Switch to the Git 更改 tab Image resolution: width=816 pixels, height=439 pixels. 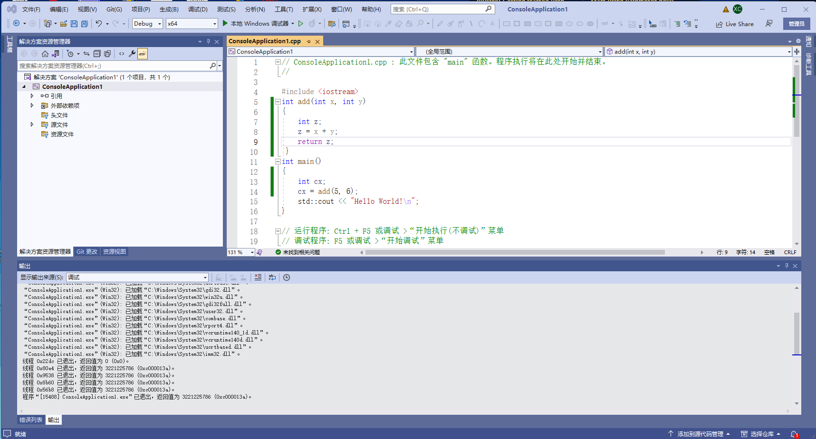[x=87, y=252]
